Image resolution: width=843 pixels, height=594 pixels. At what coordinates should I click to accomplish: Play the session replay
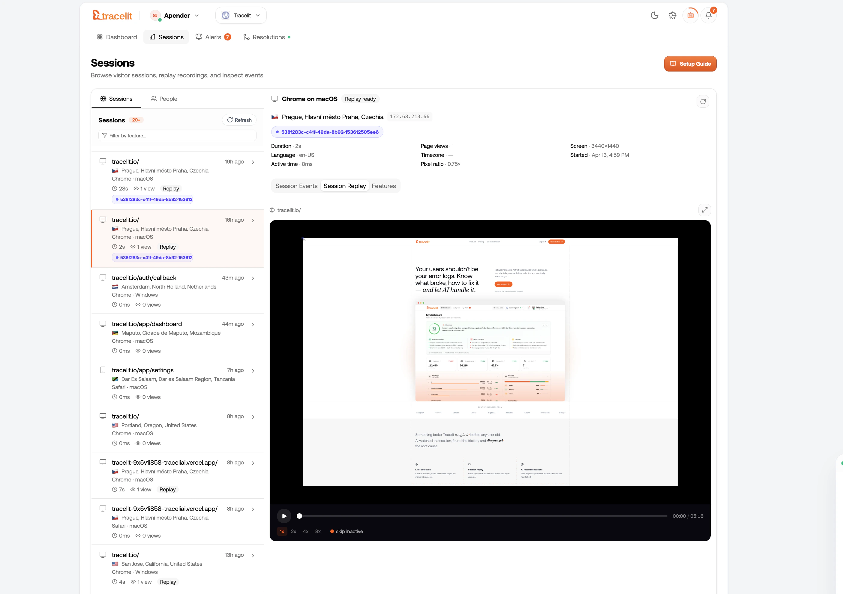284,516
